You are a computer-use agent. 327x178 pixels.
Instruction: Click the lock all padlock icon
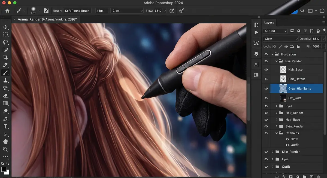[298, 47]
